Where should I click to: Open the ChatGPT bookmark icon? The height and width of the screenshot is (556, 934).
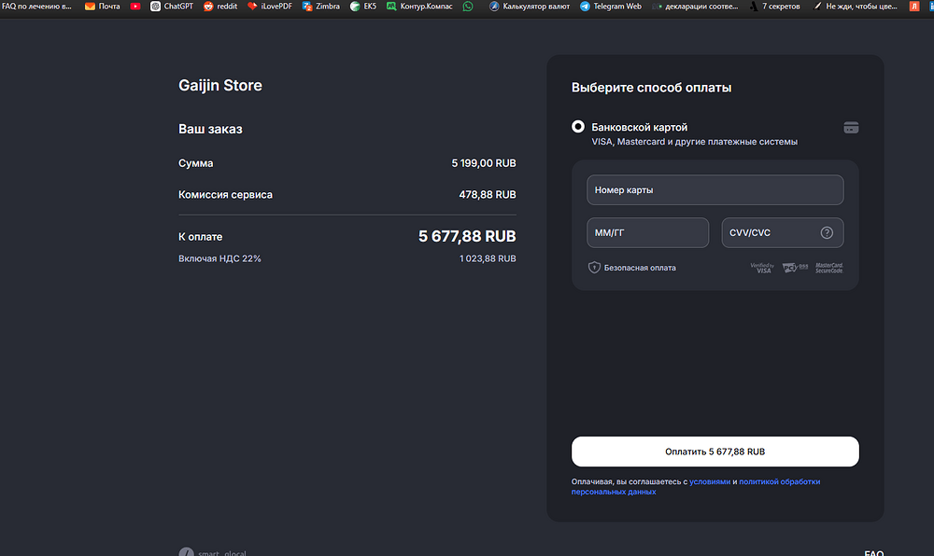click(155, 7)
